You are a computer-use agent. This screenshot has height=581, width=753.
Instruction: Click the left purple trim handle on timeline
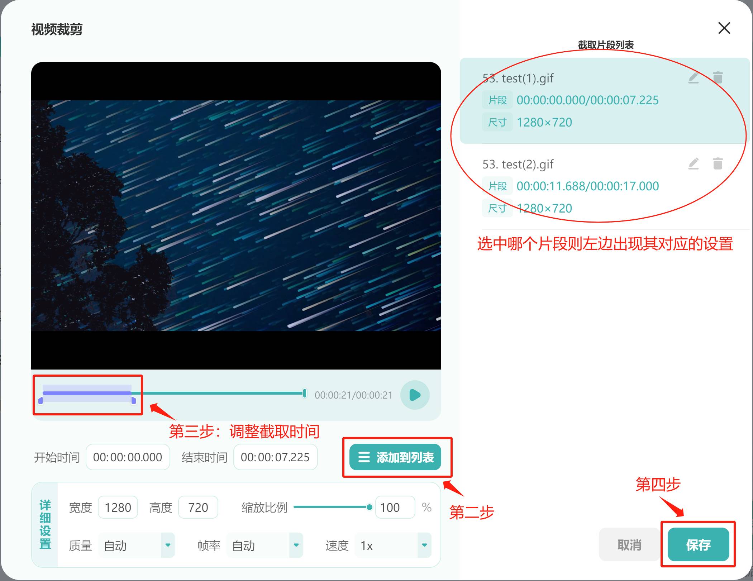point(40,400)
